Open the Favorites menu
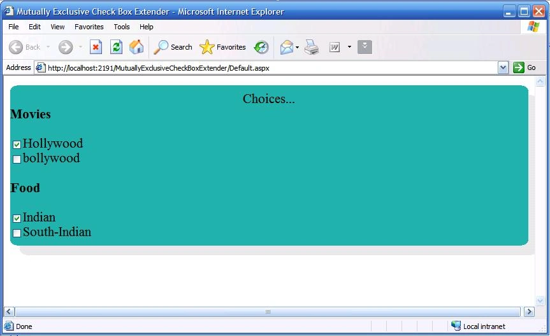 [x=89, y=27]
